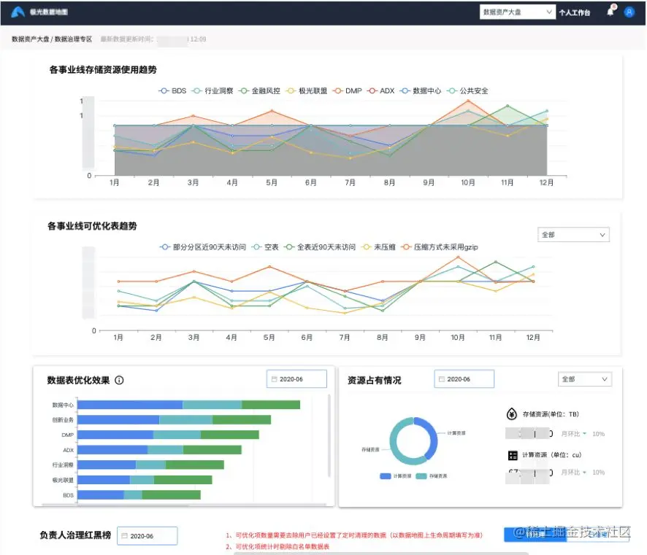
Task: Toggle the DMP legend series
Action: (x=348, y=90)
